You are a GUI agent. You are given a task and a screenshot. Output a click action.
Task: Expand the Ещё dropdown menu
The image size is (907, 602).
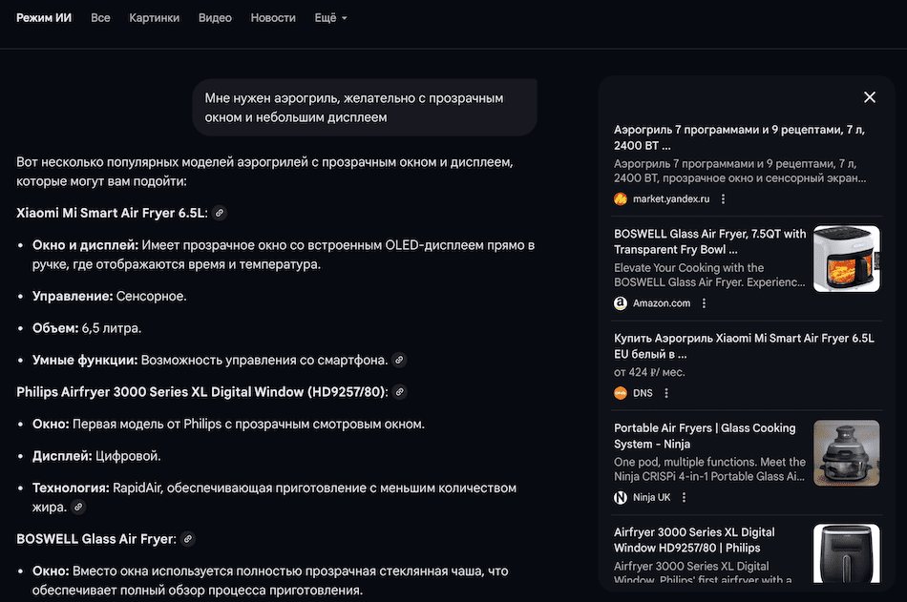[x=330, y=18]
